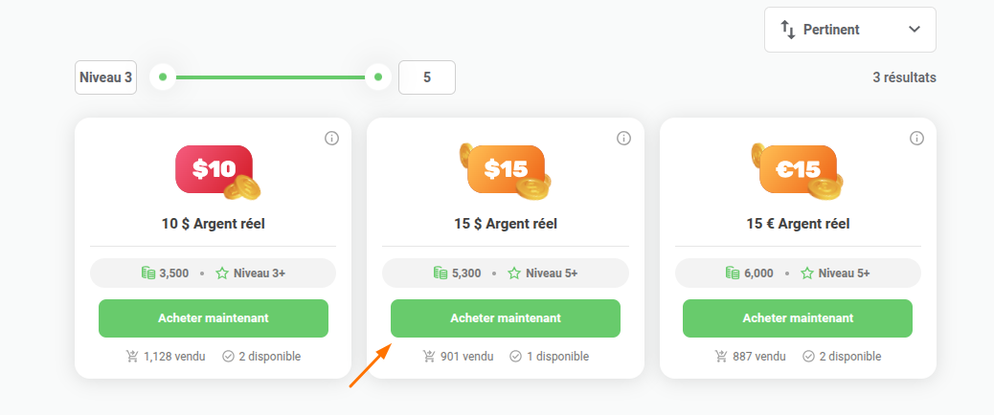Click the star icon next to Niveau 3+
Image resolution: width=994 pixels, height=415 pixels.
(222, 273)
